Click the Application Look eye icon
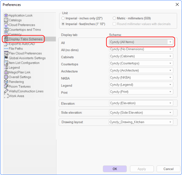The height and width of the screenshot is (175, 182). click(6, 15)
